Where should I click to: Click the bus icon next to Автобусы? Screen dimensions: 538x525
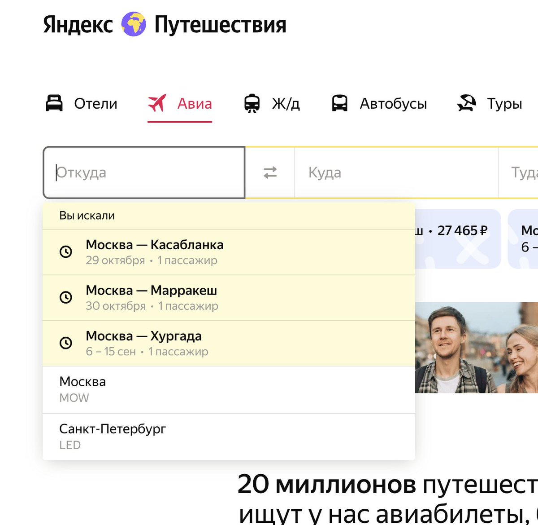click(x=339, y=103)
